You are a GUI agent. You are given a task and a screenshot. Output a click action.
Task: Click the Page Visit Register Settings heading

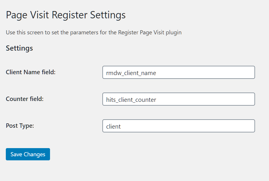(66, 15)
